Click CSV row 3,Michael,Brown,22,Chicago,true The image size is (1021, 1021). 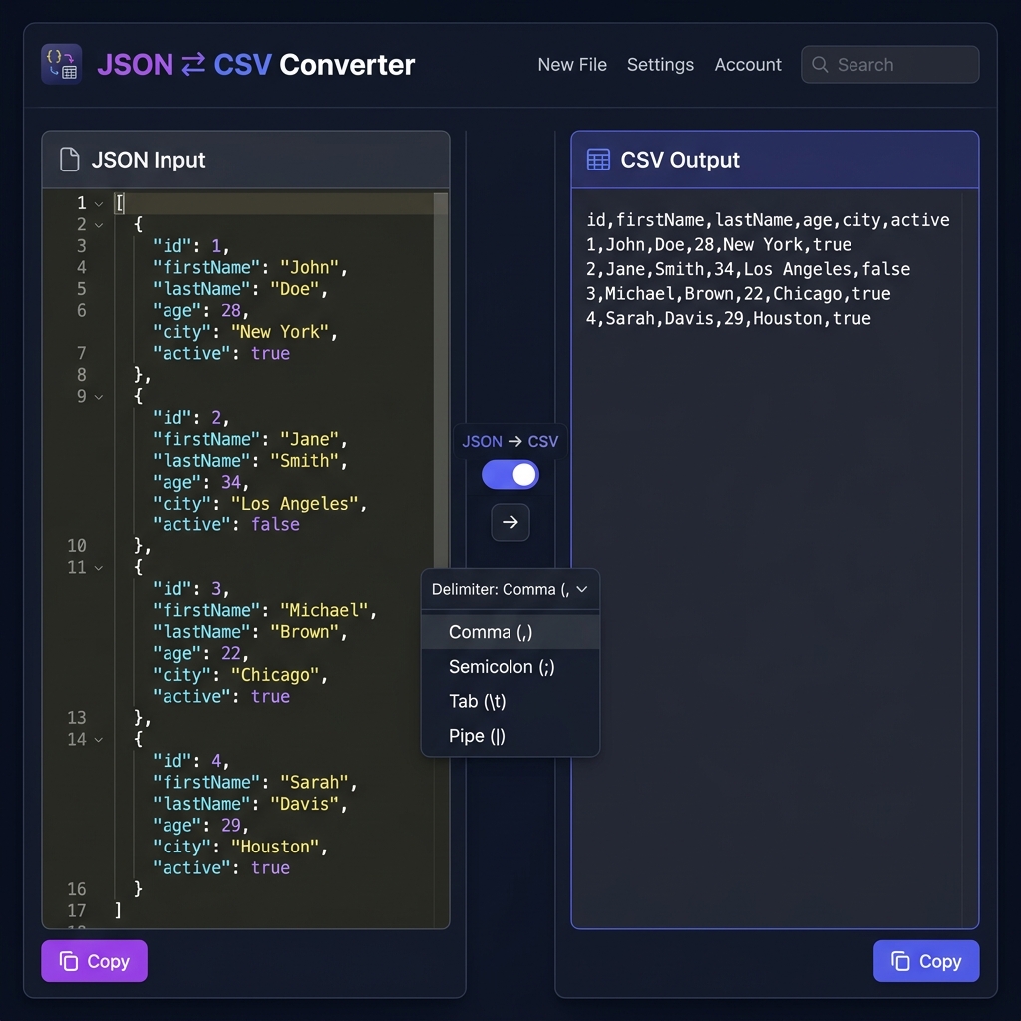pyautogui.click(x=739, y=294)
